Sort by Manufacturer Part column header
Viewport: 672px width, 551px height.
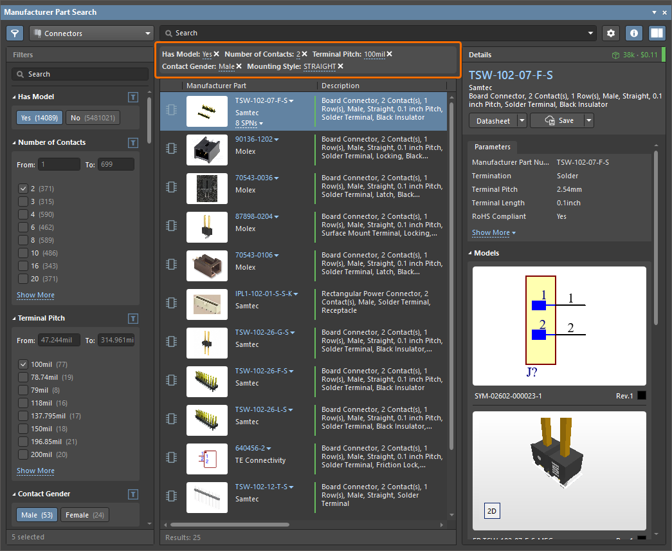point(216,86)
